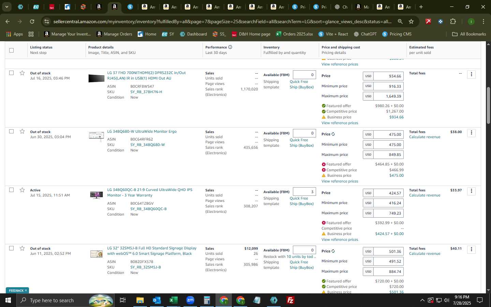This screenshot has height=307, width=491.
Task: Open SKU link SY_RB_34BQ60QC-B
Action: tap(148, 209)
